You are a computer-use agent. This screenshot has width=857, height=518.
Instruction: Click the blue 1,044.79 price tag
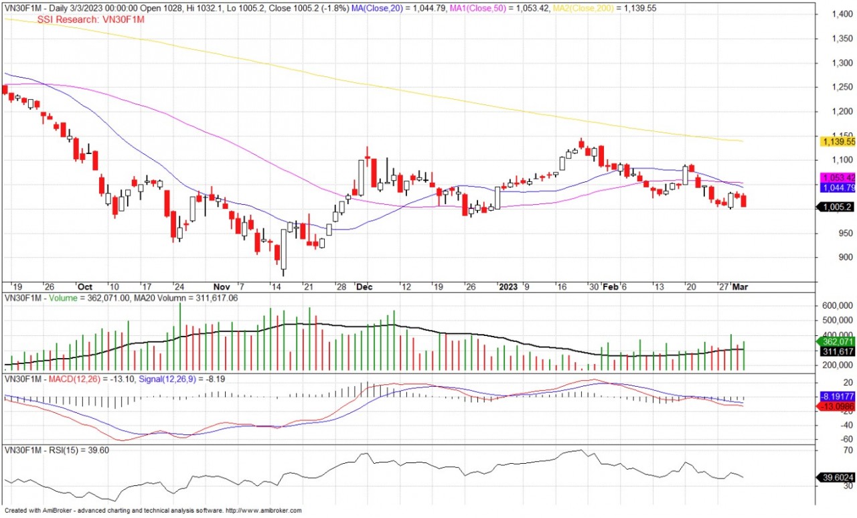click(837, 188)
